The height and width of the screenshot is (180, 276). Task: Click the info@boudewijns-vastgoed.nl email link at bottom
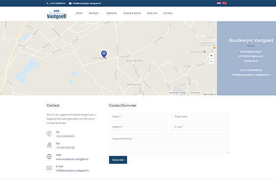(72, 171)
